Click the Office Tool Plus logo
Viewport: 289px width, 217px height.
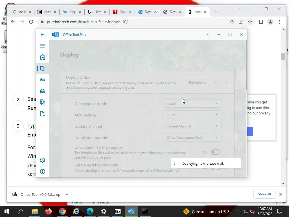55,34
